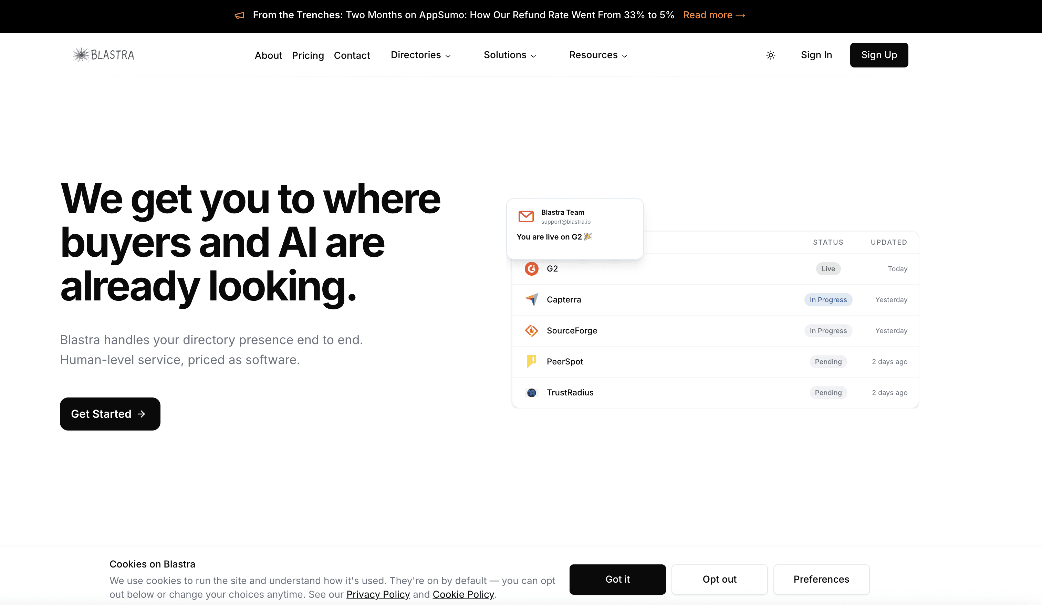This screenshot has height=605, width=1042.
Task: Click PeerSpot's Pending status badge
Action: 828,362
